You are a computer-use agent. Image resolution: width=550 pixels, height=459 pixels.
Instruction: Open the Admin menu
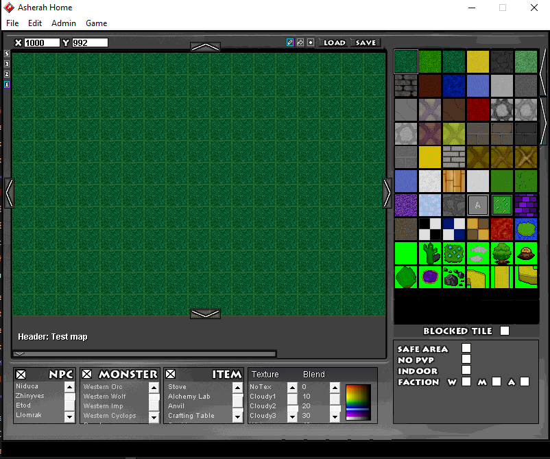(x=63, y=23)
